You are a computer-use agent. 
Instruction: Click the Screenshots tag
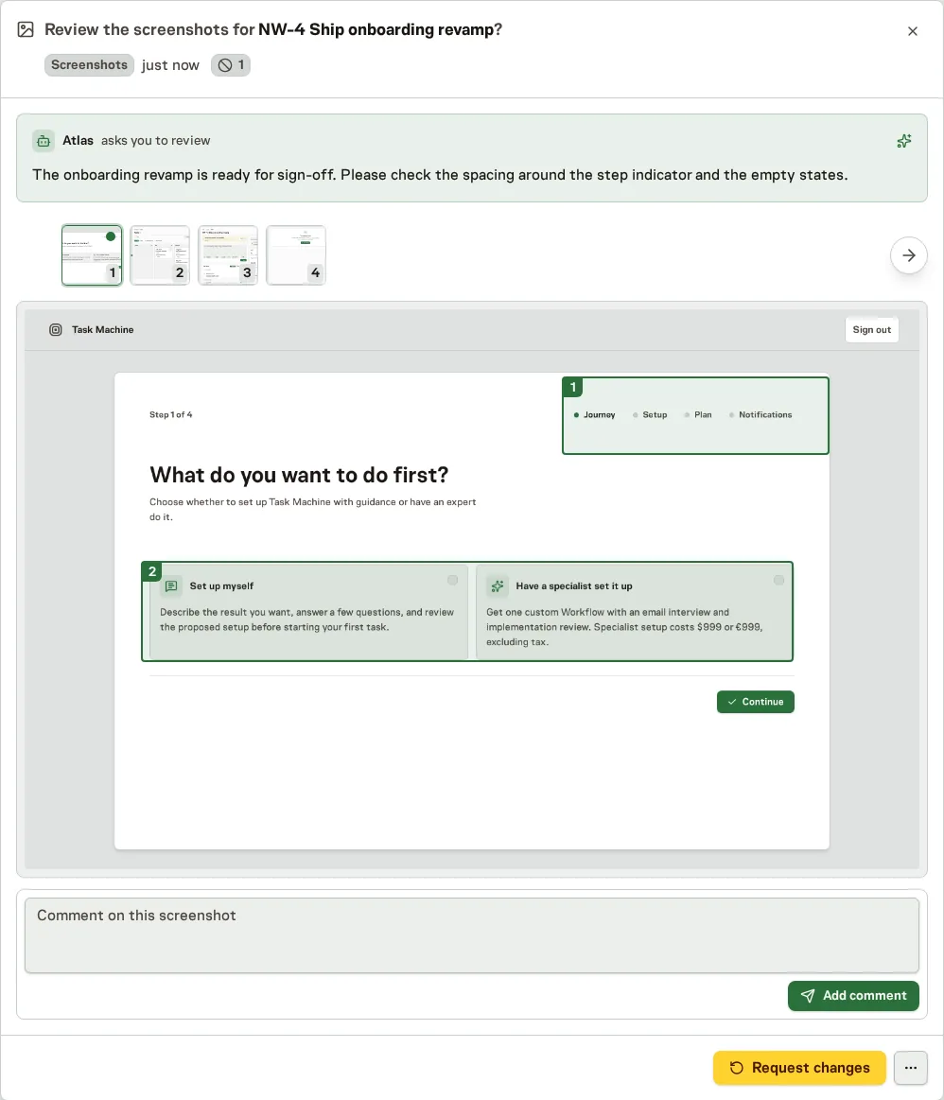[89, 65]
